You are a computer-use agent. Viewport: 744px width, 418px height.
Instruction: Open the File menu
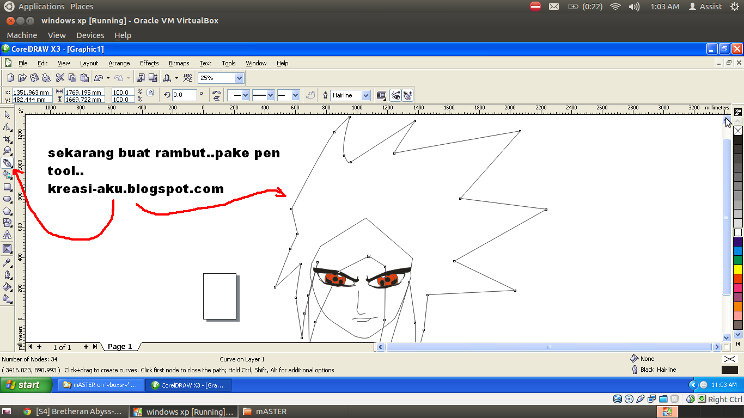tap(23, 63)
